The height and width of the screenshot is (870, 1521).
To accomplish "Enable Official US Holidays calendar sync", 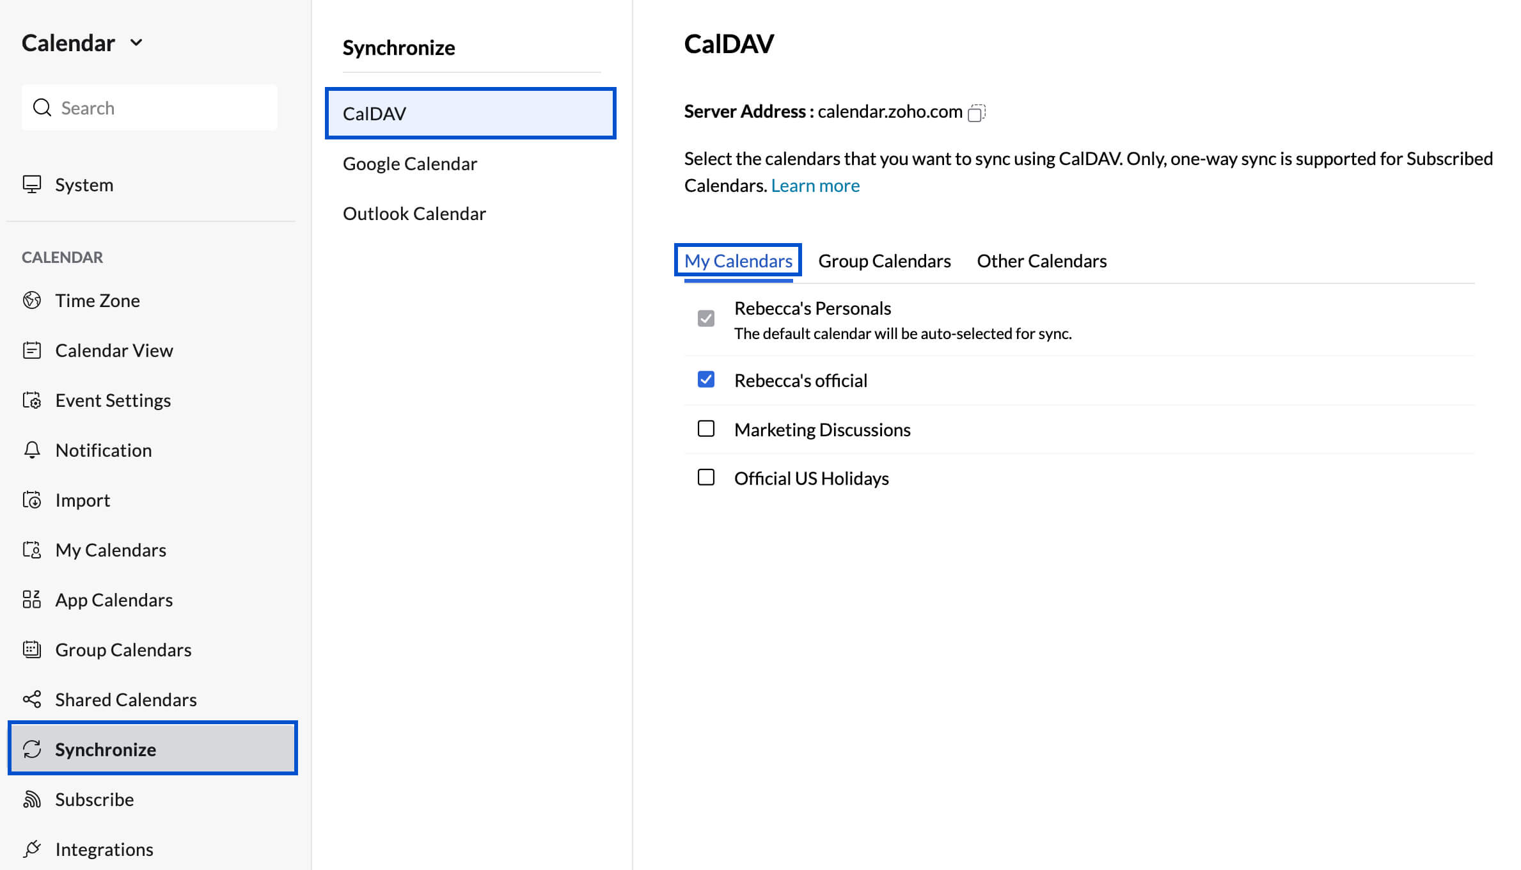I will [706, 477].
